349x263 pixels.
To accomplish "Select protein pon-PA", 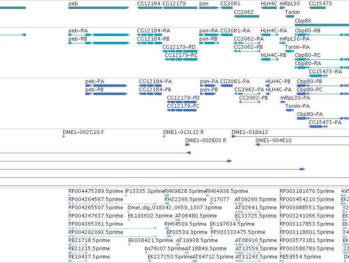I will tap(208, 86).
